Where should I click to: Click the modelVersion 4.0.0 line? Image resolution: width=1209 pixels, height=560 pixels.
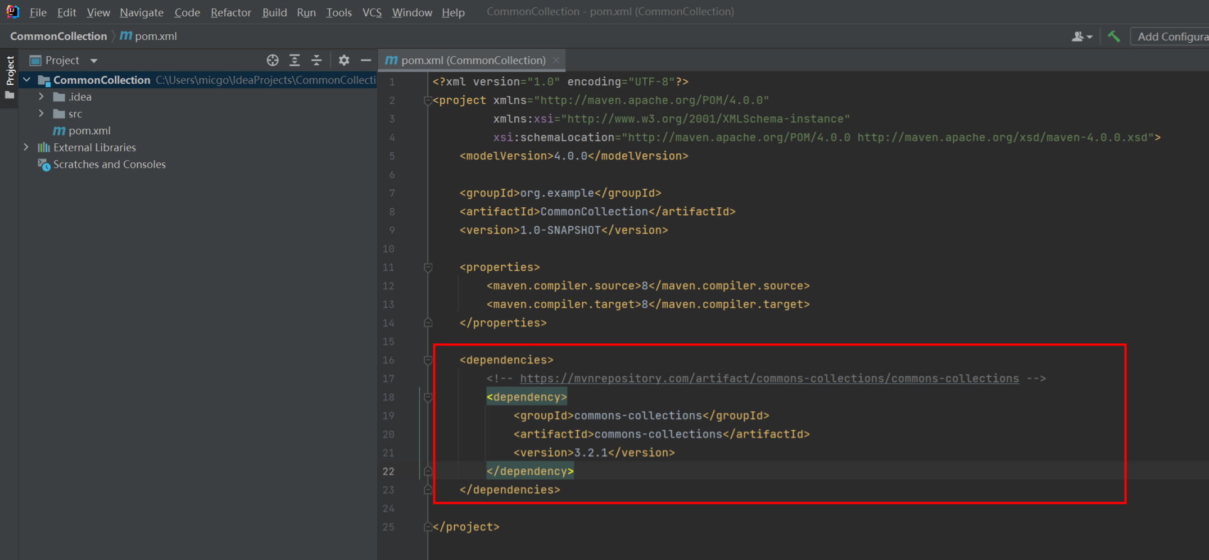pyautogui.click(x=574, y=156)
